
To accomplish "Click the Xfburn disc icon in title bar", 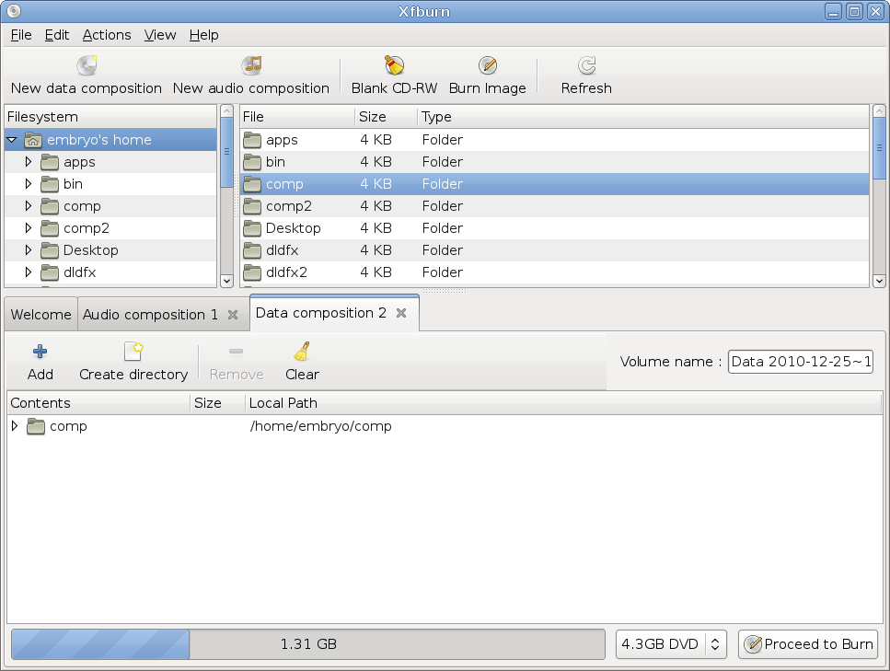I will (14, 11).
